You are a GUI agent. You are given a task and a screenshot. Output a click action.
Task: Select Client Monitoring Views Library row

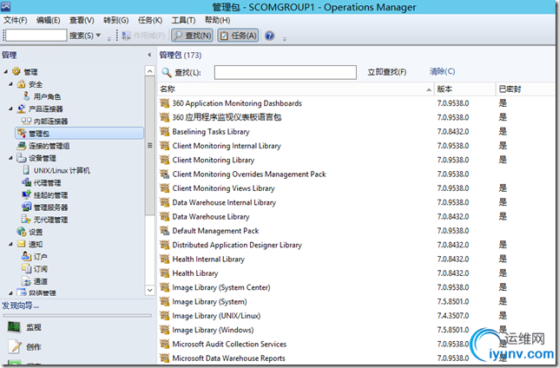(x=355, y=188)
